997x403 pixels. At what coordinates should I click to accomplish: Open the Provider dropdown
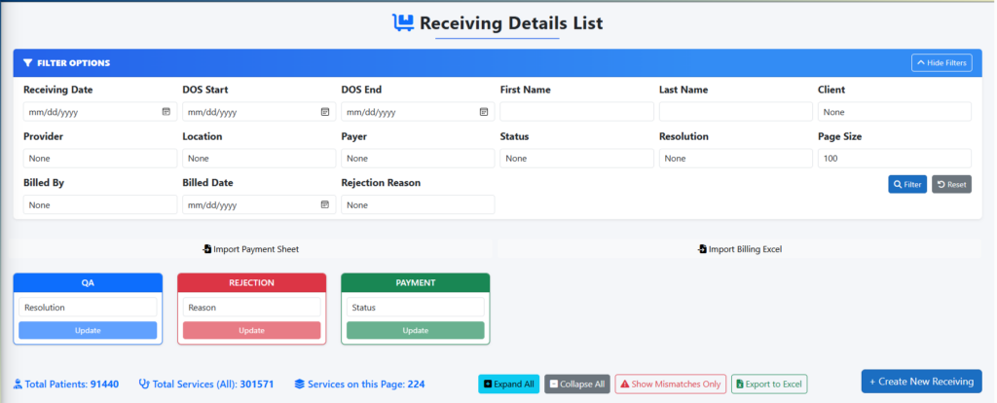[x=99, y=159]
